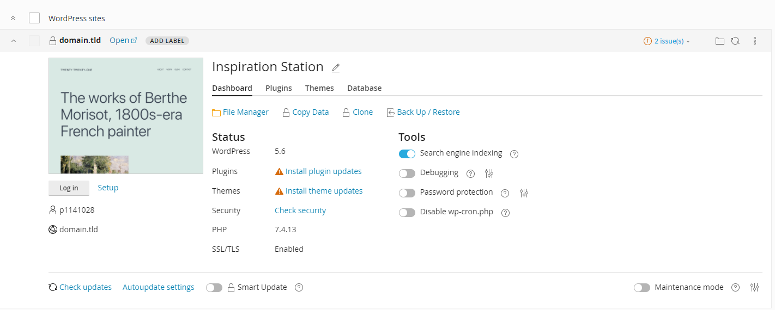775x310 pixels.
Task: Tick the checkbox beside domain.tld
Action: click(x=34, y=41)
